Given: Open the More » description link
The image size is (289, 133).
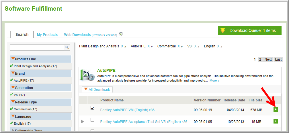Looking at the screenshot, I should click(x=214, y=81).
